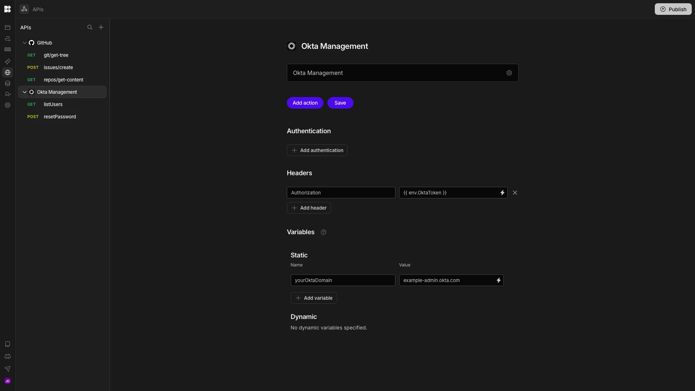This screenshot has height=391, width=695.
Task: Open the JD user avatar menu
Action: pos(8,381)
